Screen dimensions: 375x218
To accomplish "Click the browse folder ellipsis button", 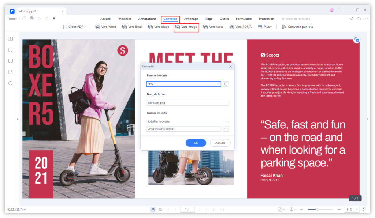I will click(x=226, y=129).
